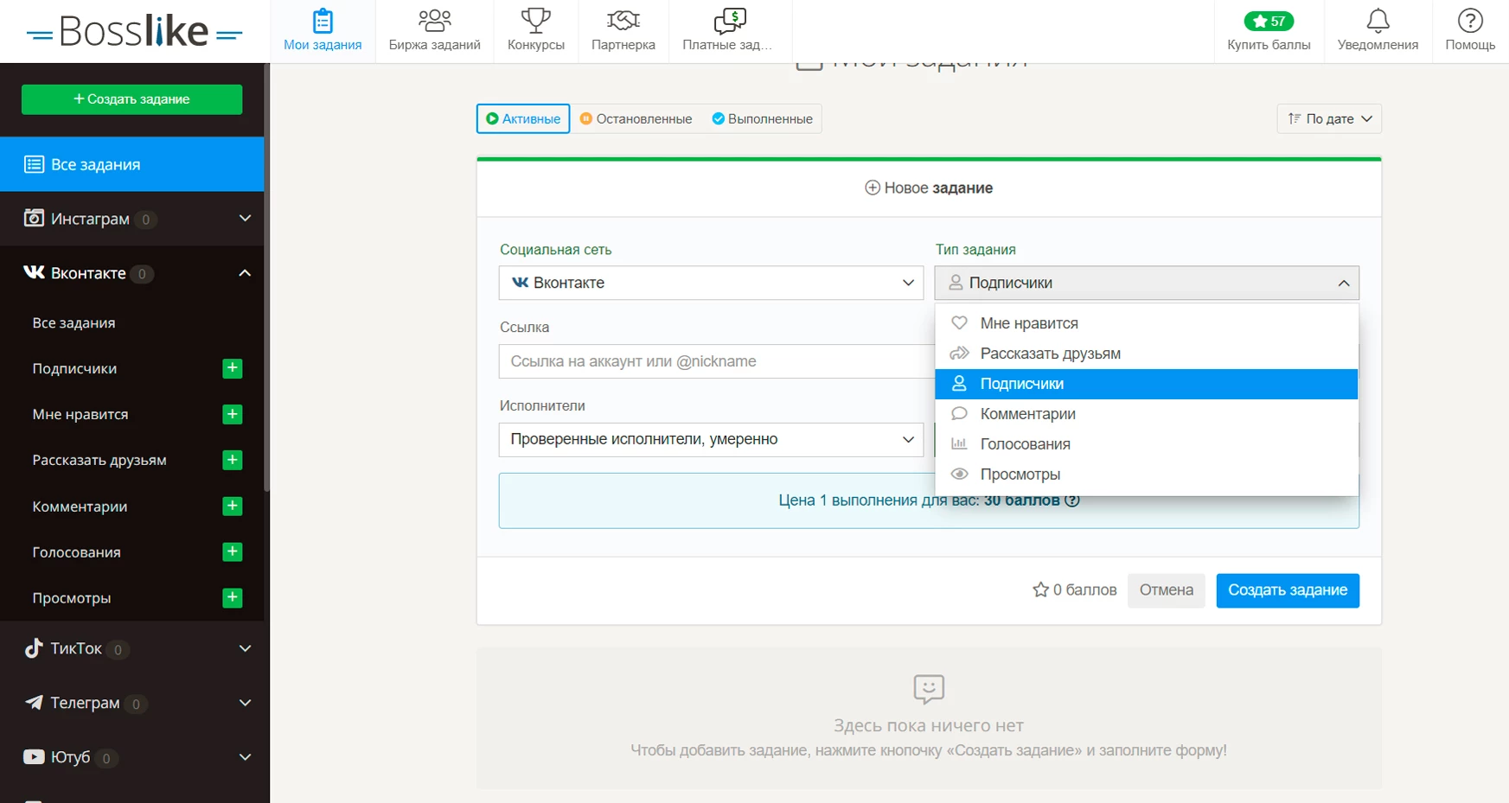
Task: Click the price help question icon
Action: 1072,500
